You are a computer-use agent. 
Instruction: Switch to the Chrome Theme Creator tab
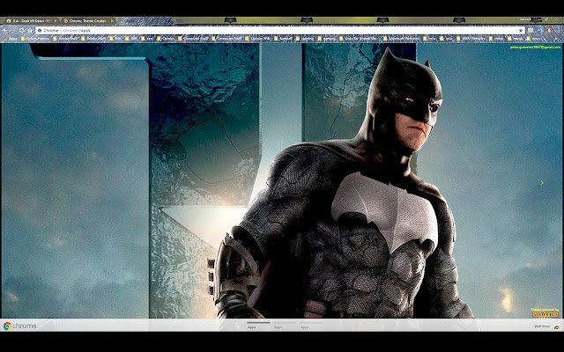(x=86, y=20)
